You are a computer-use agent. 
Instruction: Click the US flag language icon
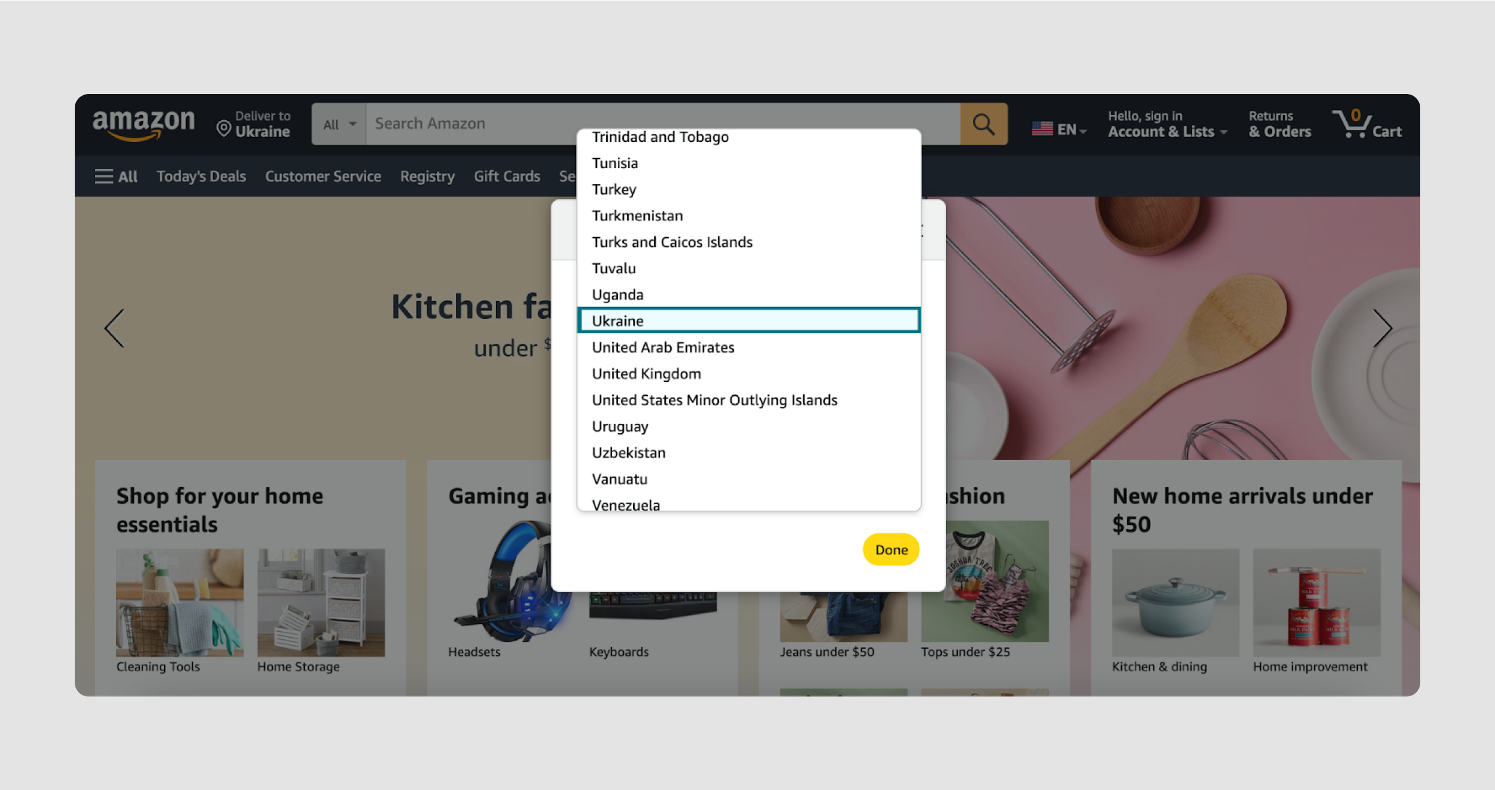1042,129
